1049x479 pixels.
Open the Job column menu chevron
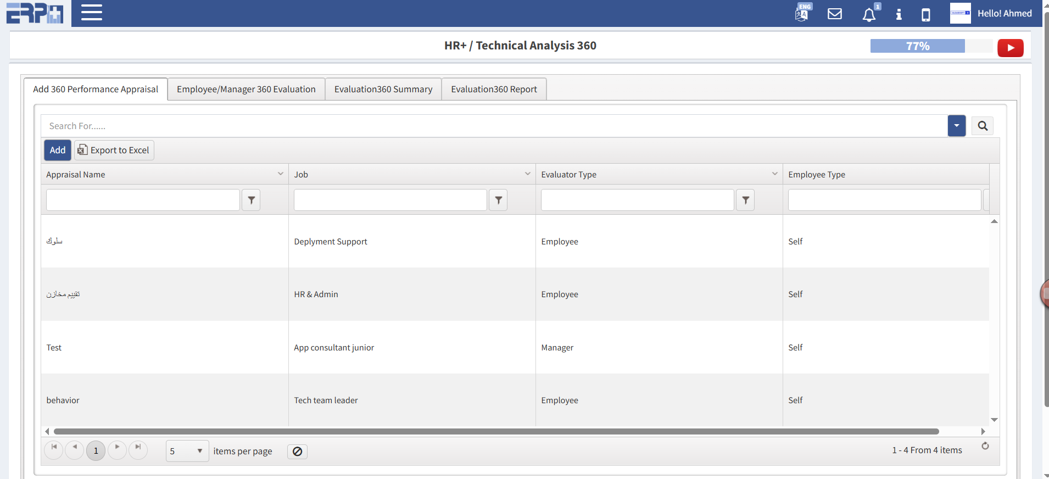tap(527, 174)
